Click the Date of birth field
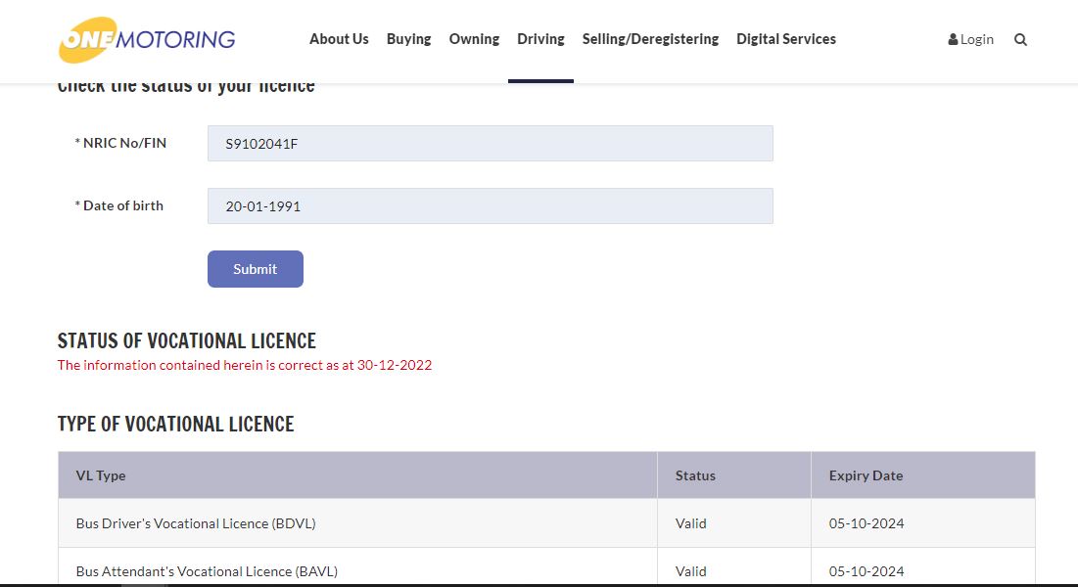This screenshot has width=1078, height=587. click(x=490, y=206)
